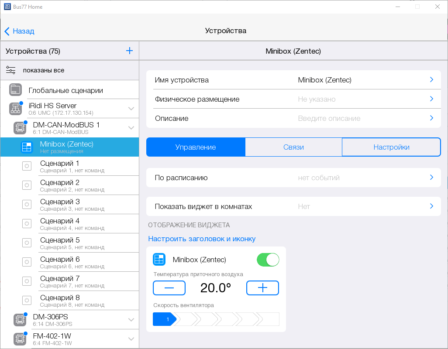Switch to the Настройки tab
This screenshot has width=448, height=349.
click(x=391, y=147)
